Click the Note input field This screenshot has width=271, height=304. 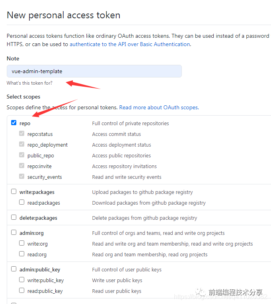pos(94,71)
